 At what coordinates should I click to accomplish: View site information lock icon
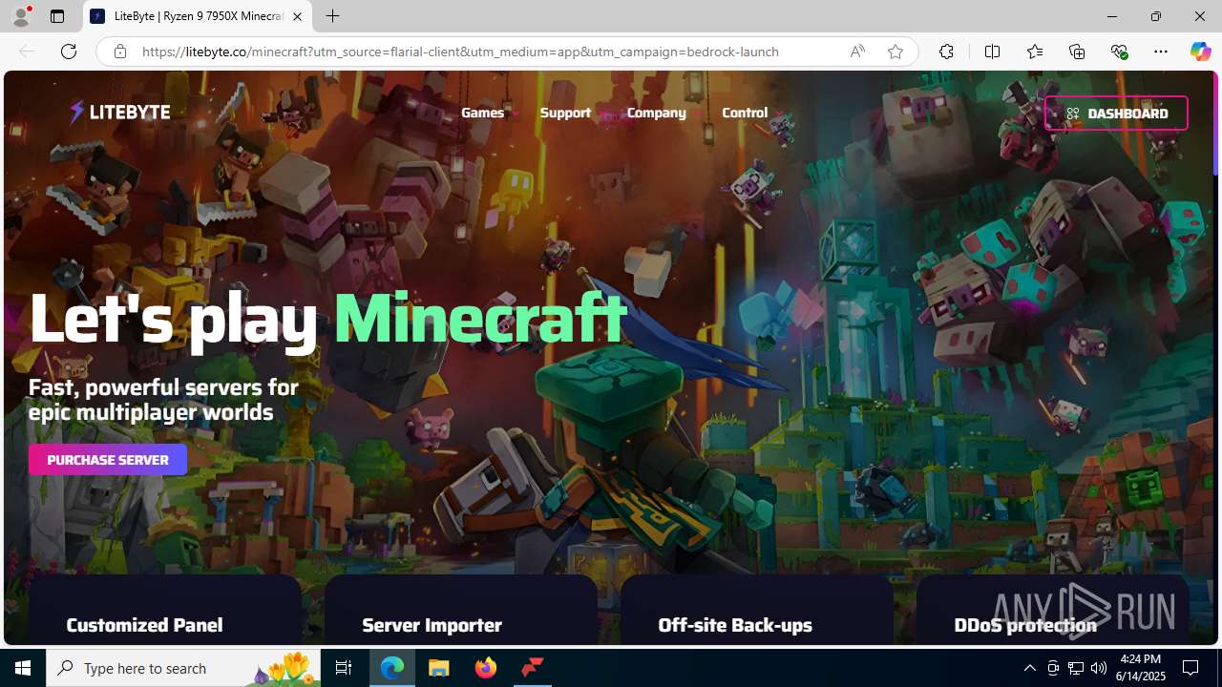tap(120, 52)
